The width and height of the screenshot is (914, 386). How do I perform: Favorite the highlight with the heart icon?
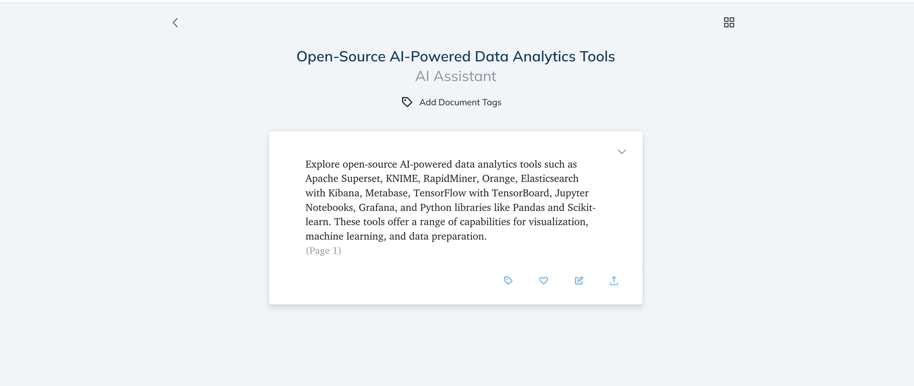click(543, 281)
